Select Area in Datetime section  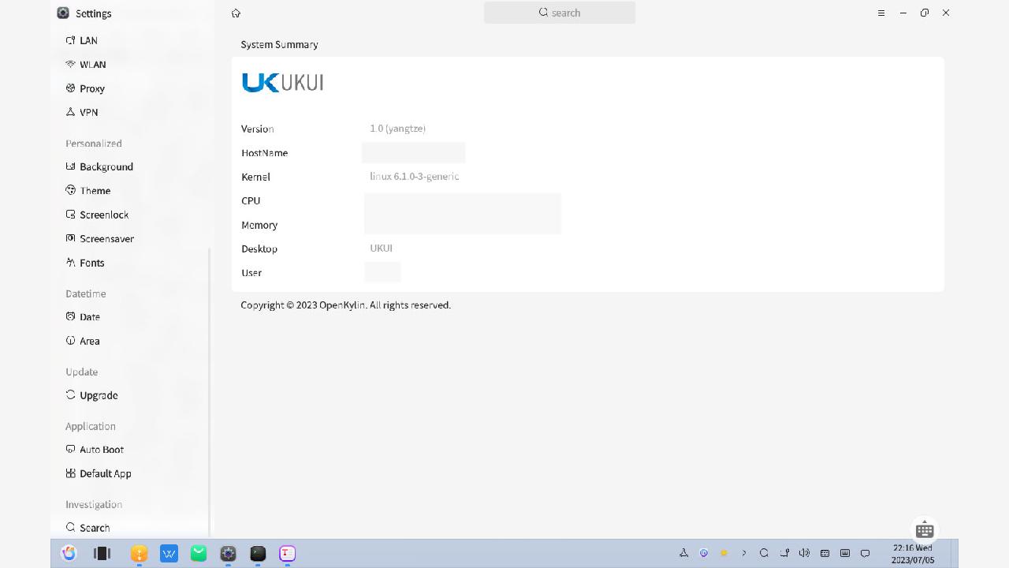tap(89, 341)
